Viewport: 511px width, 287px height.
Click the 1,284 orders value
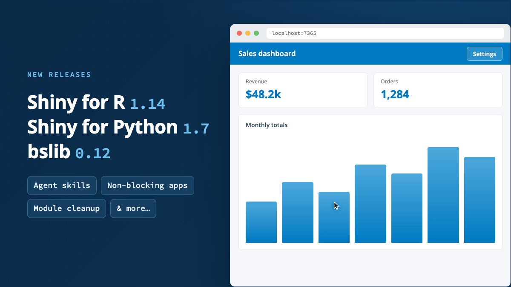[395, 94]
